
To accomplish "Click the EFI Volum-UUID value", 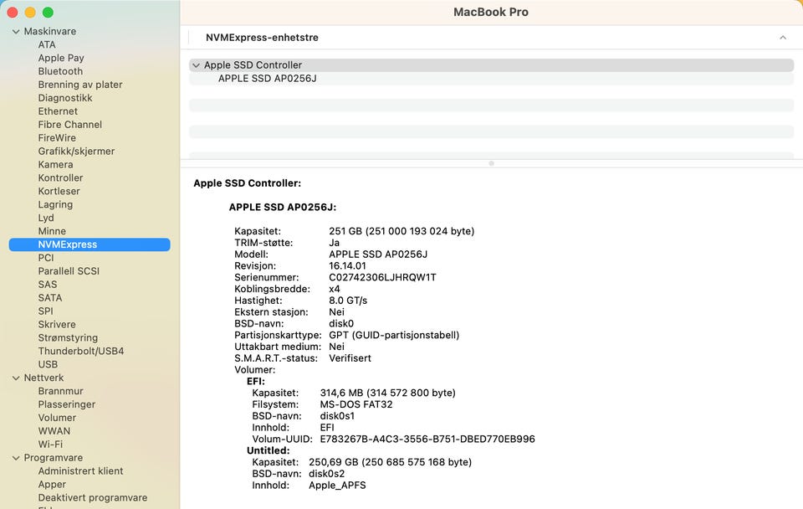I will click(x=427, y=439).
